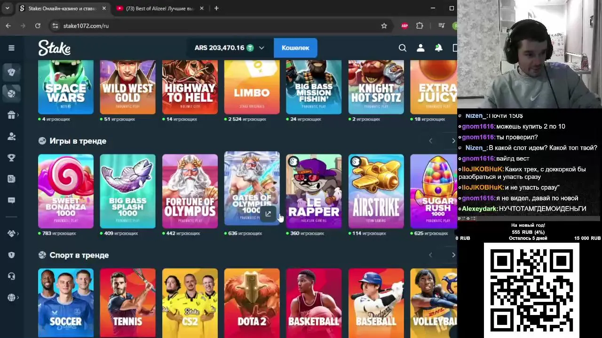Open live support headset icon
Viewport: 602px width, 338px height.
click(x=12, y=276)
